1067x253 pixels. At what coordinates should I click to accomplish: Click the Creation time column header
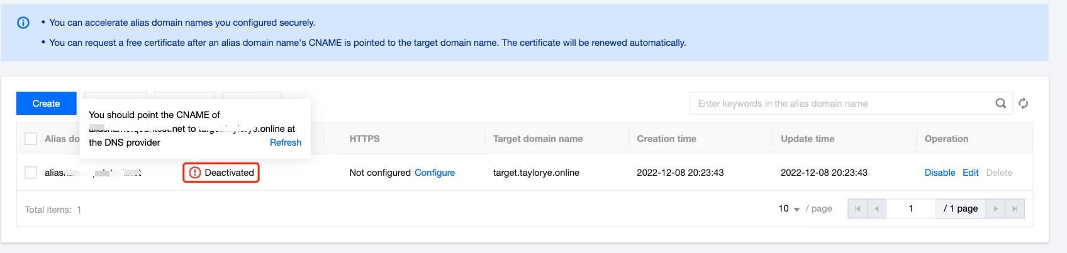click(666, 139)
